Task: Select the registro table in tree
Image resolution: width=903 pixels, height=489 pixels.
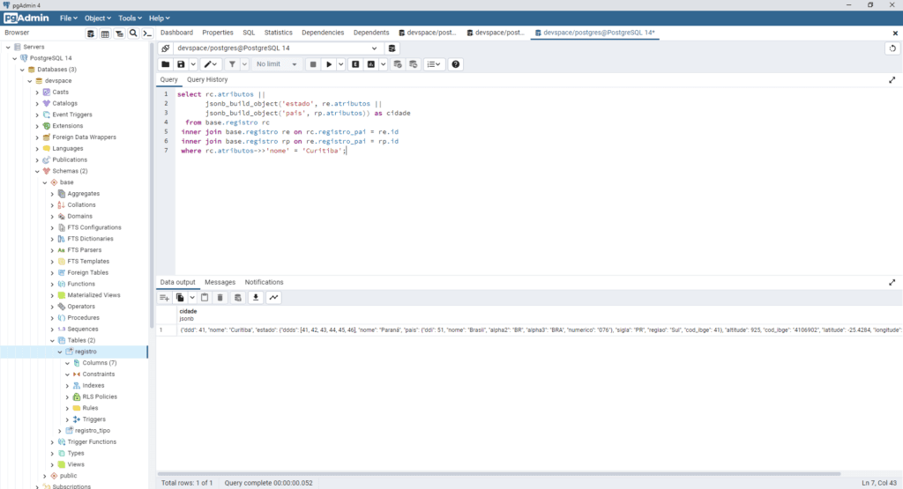Action: tap(86, 352)
